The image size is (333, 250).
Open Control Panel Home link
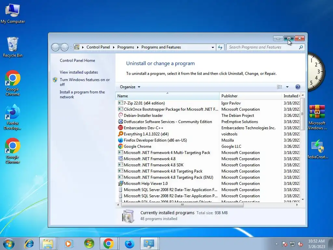[x=77, y=60]
